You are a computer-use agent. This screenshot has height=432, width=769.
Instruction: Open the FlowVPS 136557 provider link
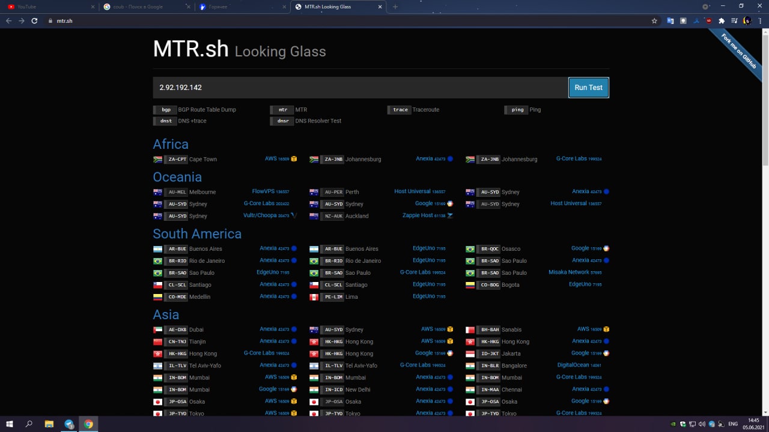click(x=270, y=191)
